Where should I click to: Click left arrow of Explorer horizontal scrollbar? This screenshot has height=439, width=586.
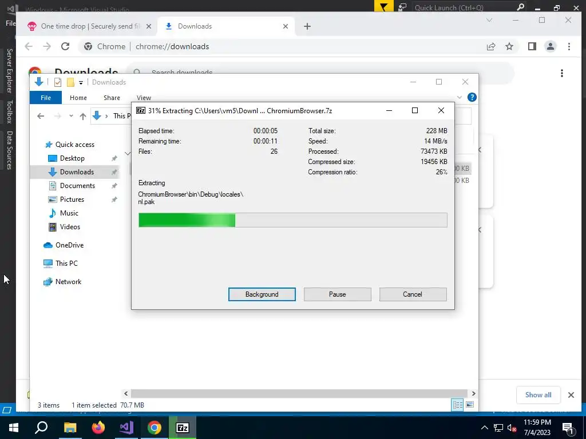126,393
